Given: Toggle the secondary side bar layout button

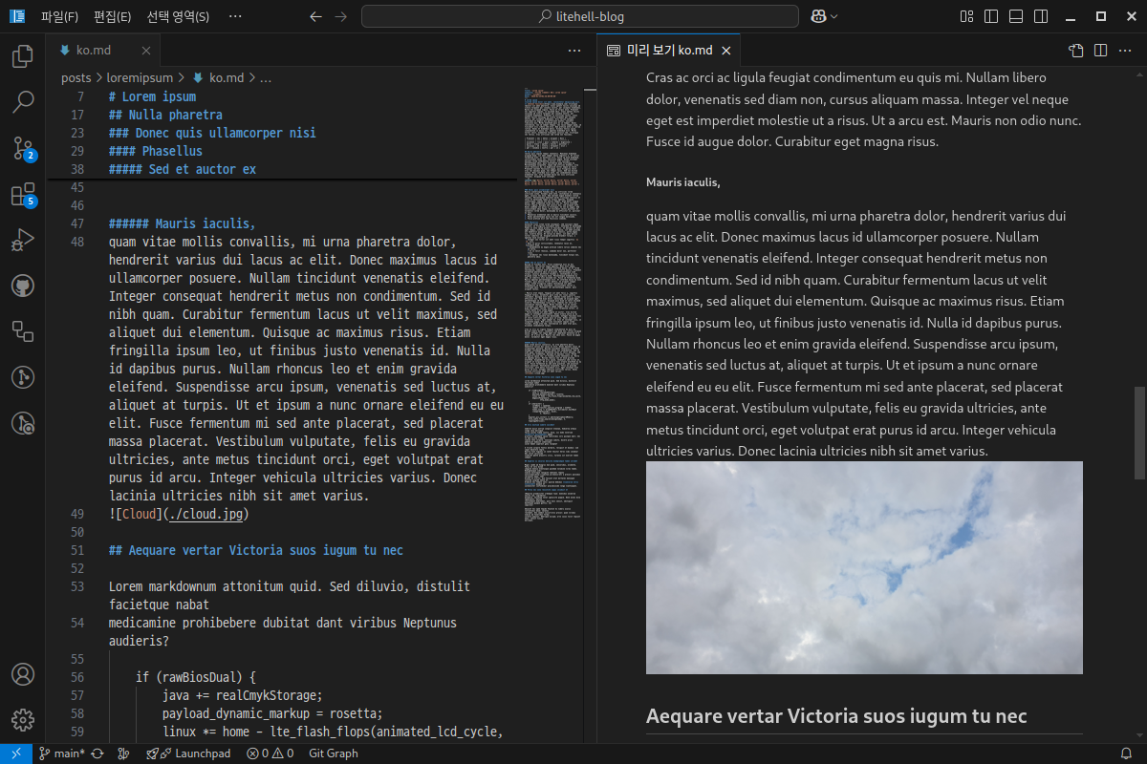Looking at the screenshot, I should point(1041,16).
